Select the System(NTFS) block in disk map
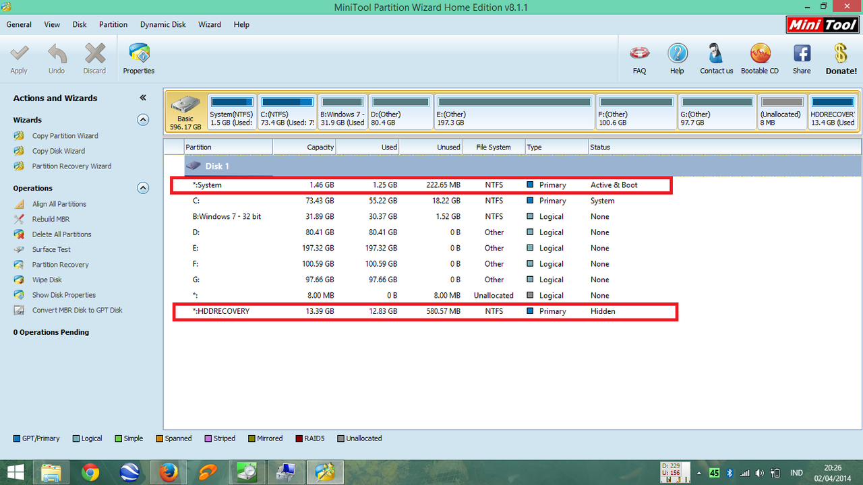Screen dimensions: 863x485 (232, 112)
